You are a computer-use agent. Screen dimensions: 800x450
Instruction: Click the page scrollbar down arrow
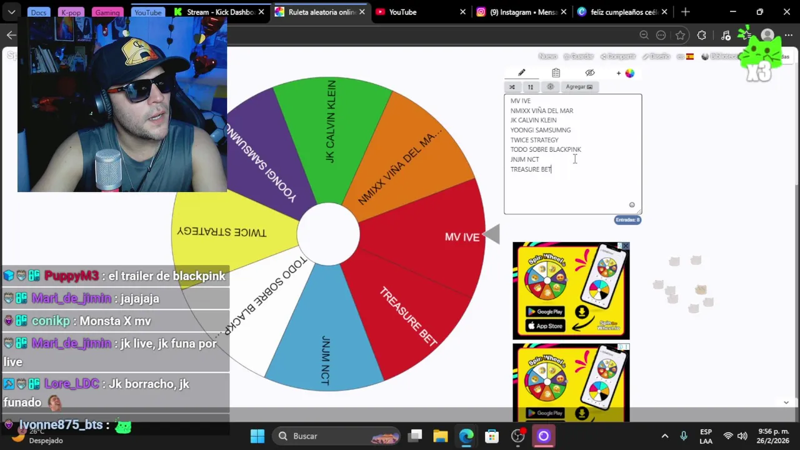pyautogui.click(x=786, y=402)
